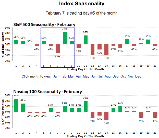Click the Nasdaq 100 Seasonality - February title
Image resolution: width=159 pixels, height=138 pixels.
pyautogui.click(x=47, y=92)
